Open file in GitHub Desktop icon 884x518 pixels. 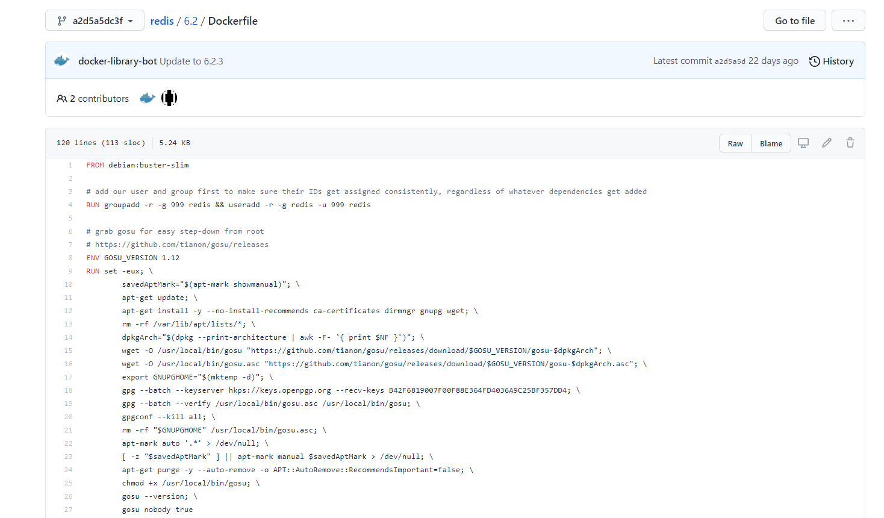[x=803, y=143]
